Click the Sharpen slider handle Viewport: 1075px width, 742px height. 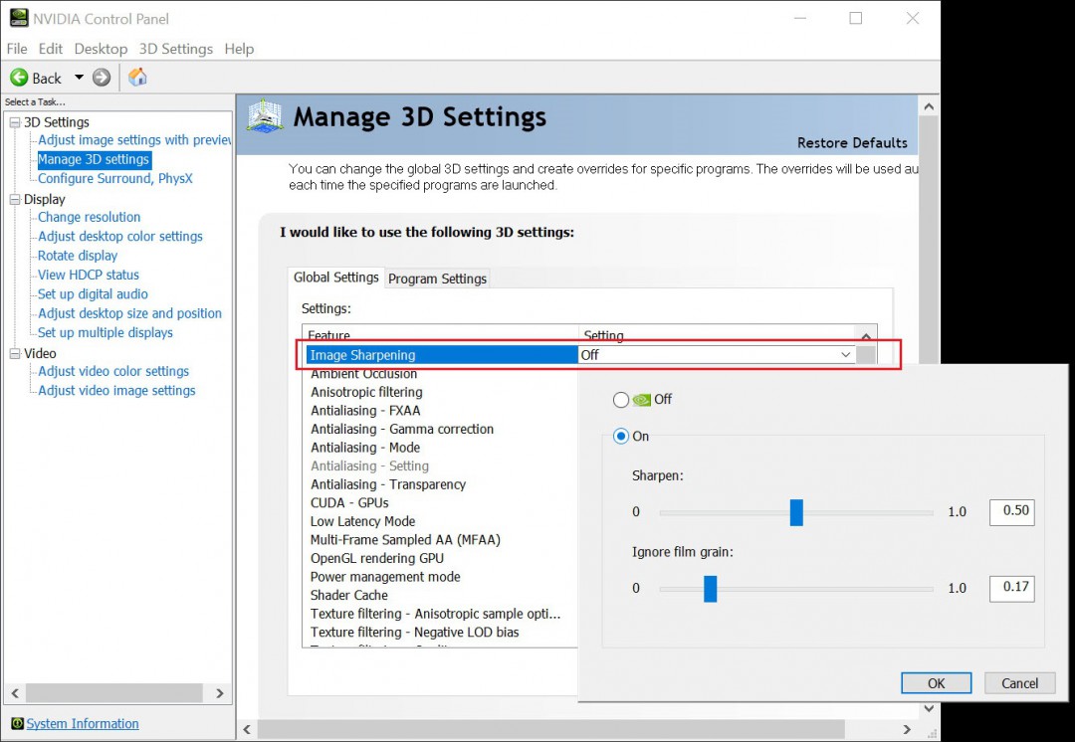pos(796,512)
